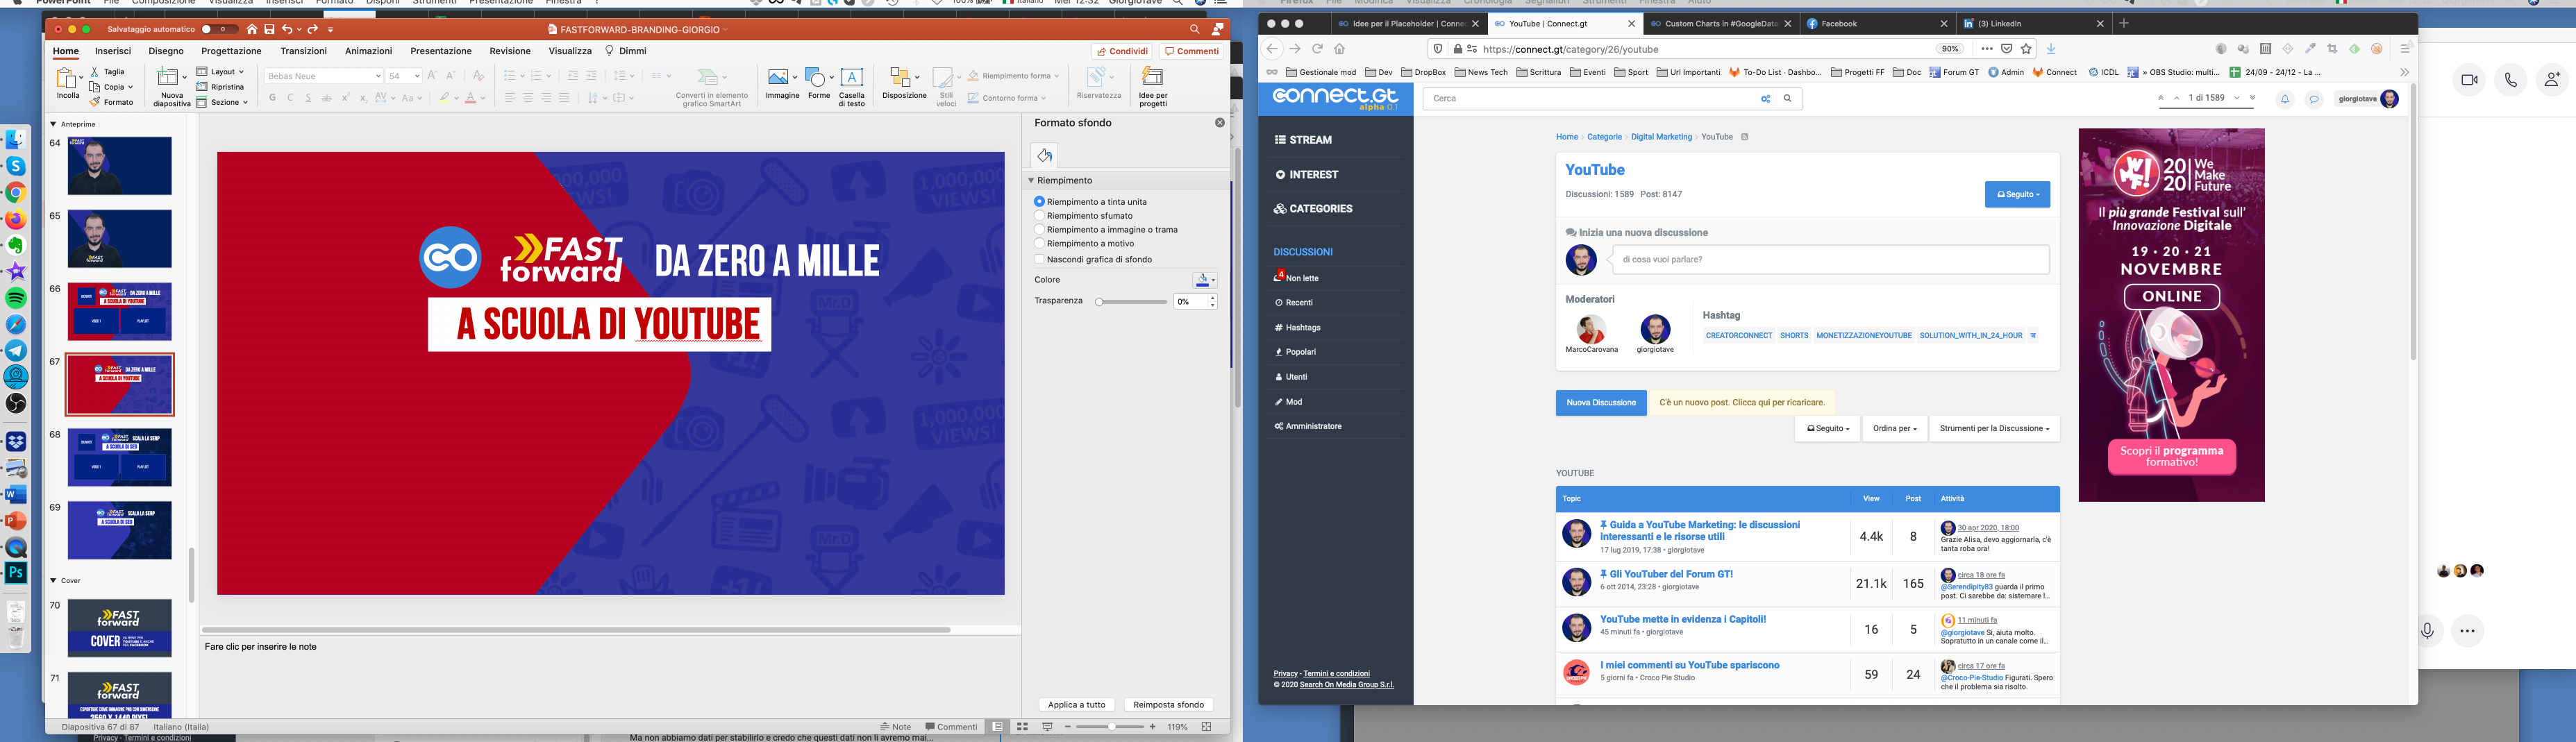Save the presentation with the floppy icon
The image size is (2576, 742).
point(269,30)
